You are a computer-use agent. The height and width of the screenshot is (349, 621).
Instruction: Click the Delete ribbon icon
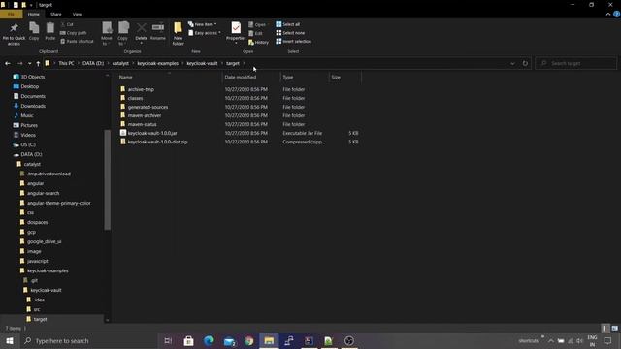point(141,32)
